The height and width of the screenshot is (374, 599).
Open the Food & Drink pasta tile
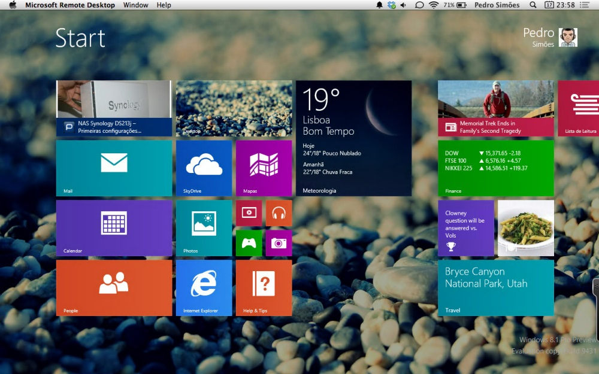pyautogui.click(x=526, y=228)
